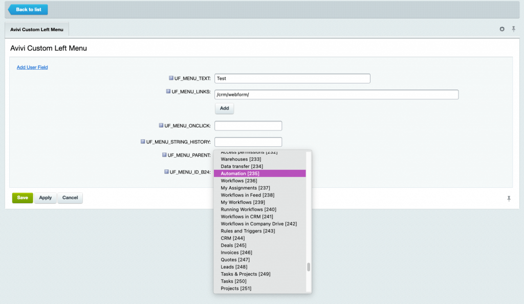Open the Add User Field link

(x=32, y=67)
